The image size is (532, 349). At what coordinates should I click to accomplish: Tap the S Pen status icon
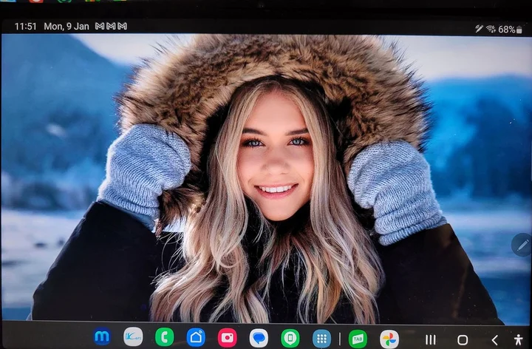tap(479, 29)
